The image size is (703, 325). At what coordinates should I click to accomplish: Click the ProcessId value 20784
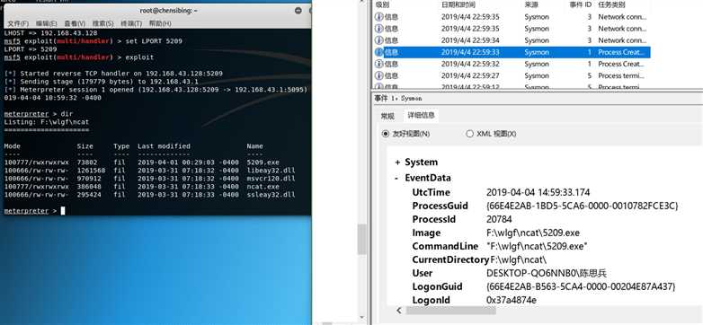click(x=499, y=219)
